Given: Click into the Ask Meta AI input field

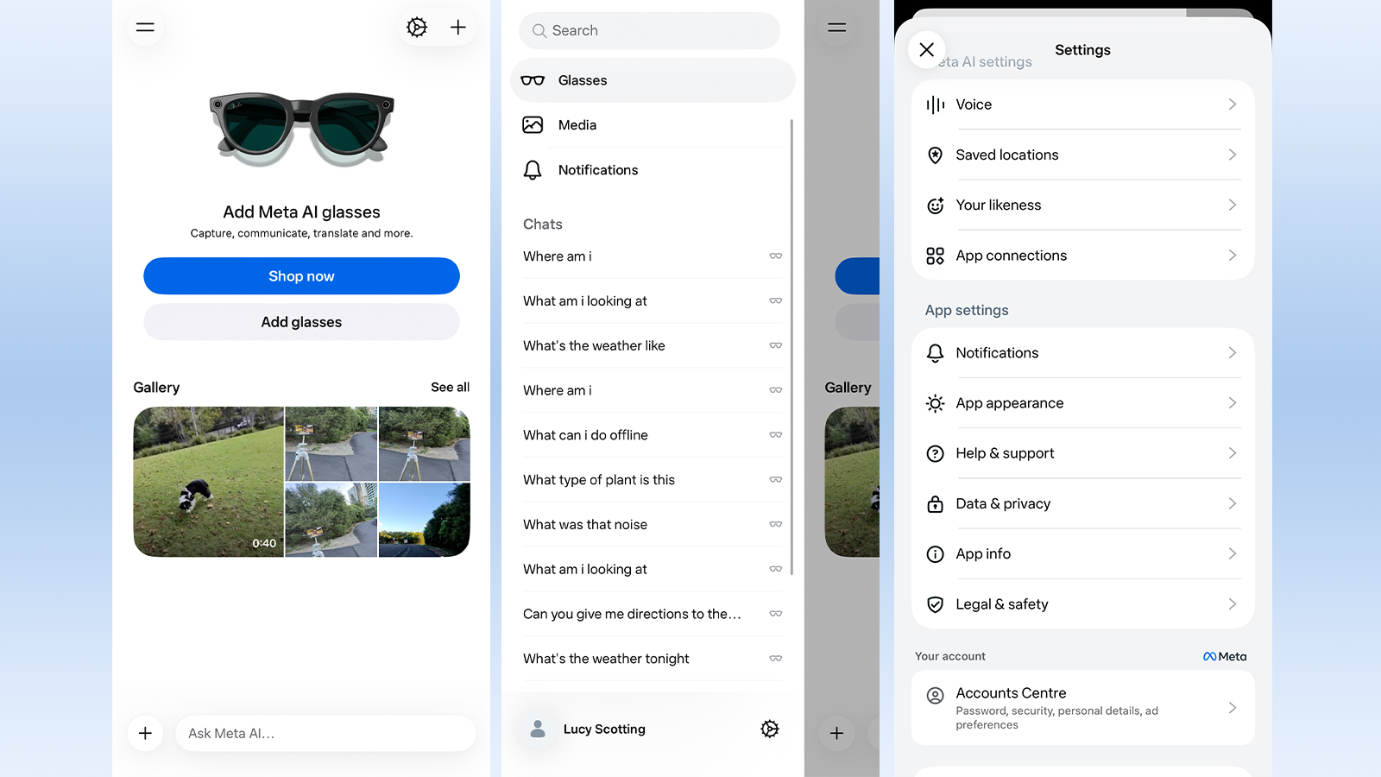Looking at the screenshot, I should tap(325, 733).
